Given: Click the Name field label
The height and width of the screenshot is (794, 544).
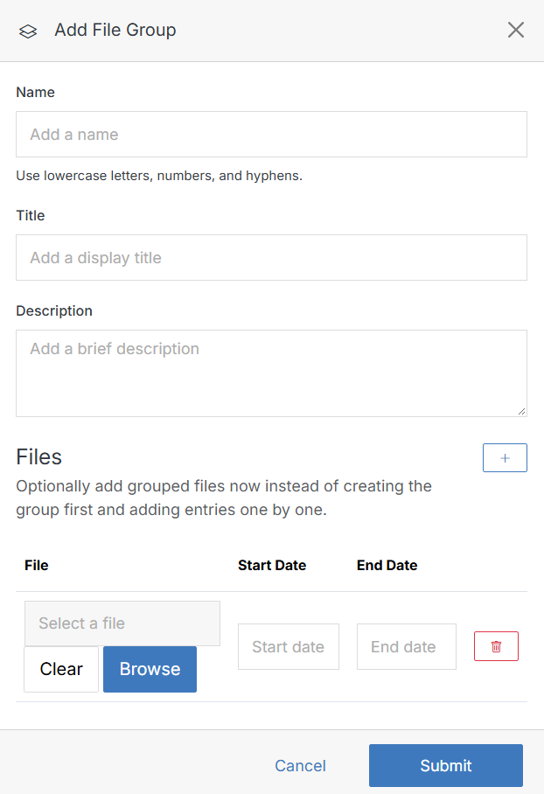Looking at the screenshot, I should [x=36, y=92].
